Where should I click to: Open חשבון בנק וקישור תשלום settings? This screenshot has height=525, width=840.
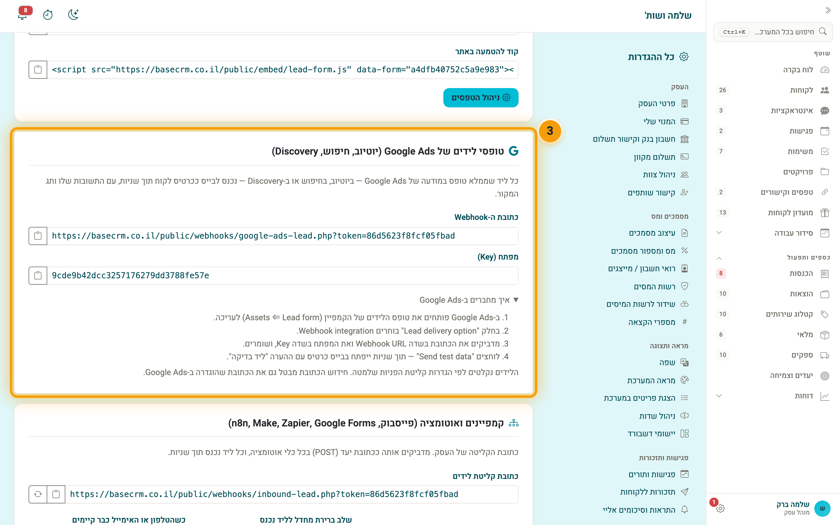[640, 139]
